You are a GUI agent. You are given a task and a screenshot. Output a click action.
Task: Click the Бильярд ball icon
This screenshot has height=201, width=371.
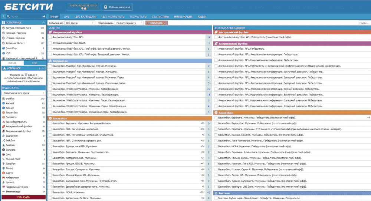click(x=4, y=150)
